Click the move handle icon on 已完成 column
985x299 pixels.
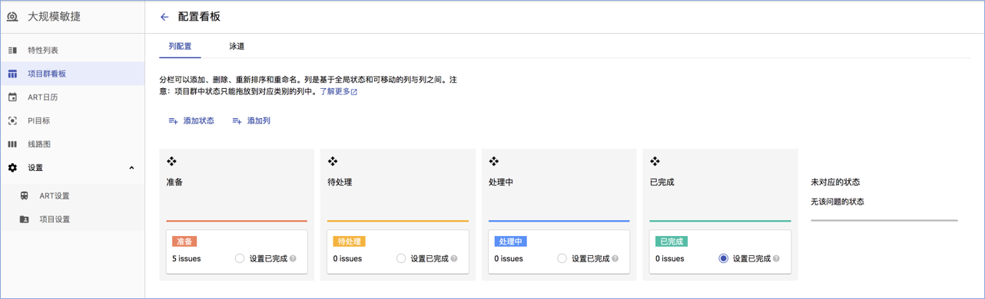tap(655, 161)
